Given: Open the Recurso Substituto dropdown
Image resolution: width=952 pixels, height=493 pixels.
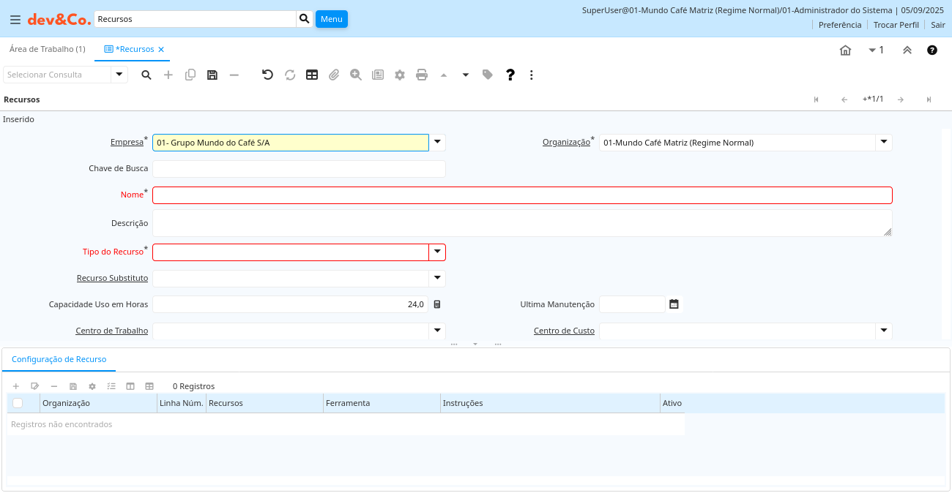Looking at the screenshot, I should [437, 278].
